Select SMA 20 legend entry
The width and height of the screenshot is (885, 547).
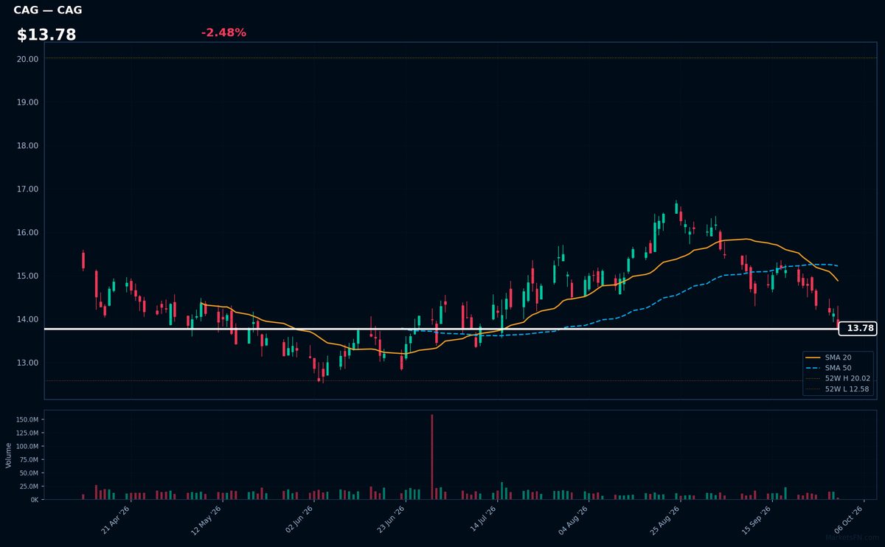tap(838, 358)
